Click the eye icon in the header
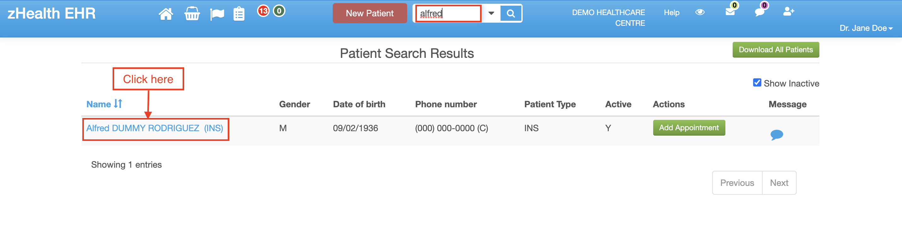Image resolution: width=902 pixels, height=229 pixels. (700, 12)
